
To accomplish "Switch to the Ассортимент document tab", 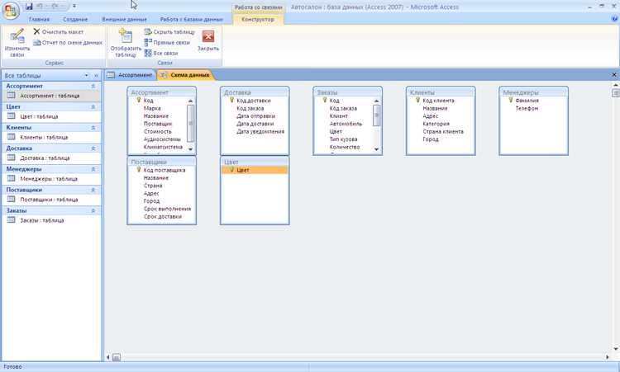I will pyautogui.click(x=130, y=75).
